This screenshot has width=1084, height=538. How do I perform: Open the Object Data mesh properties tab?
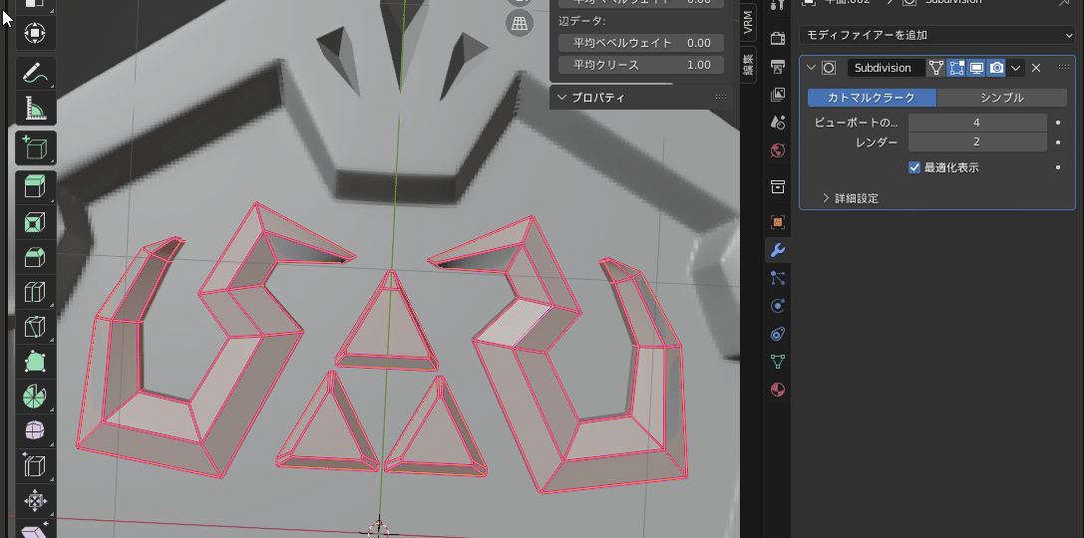point(778,362)
